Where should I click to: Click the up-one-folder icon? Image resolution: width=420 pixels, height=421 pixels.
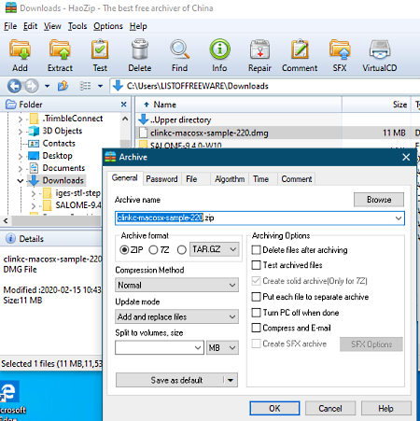pyautogui.click(x=63, y=86)
